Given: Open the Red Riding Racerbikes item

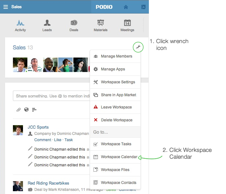Looking at the screenshot, I should click(48, 183).
